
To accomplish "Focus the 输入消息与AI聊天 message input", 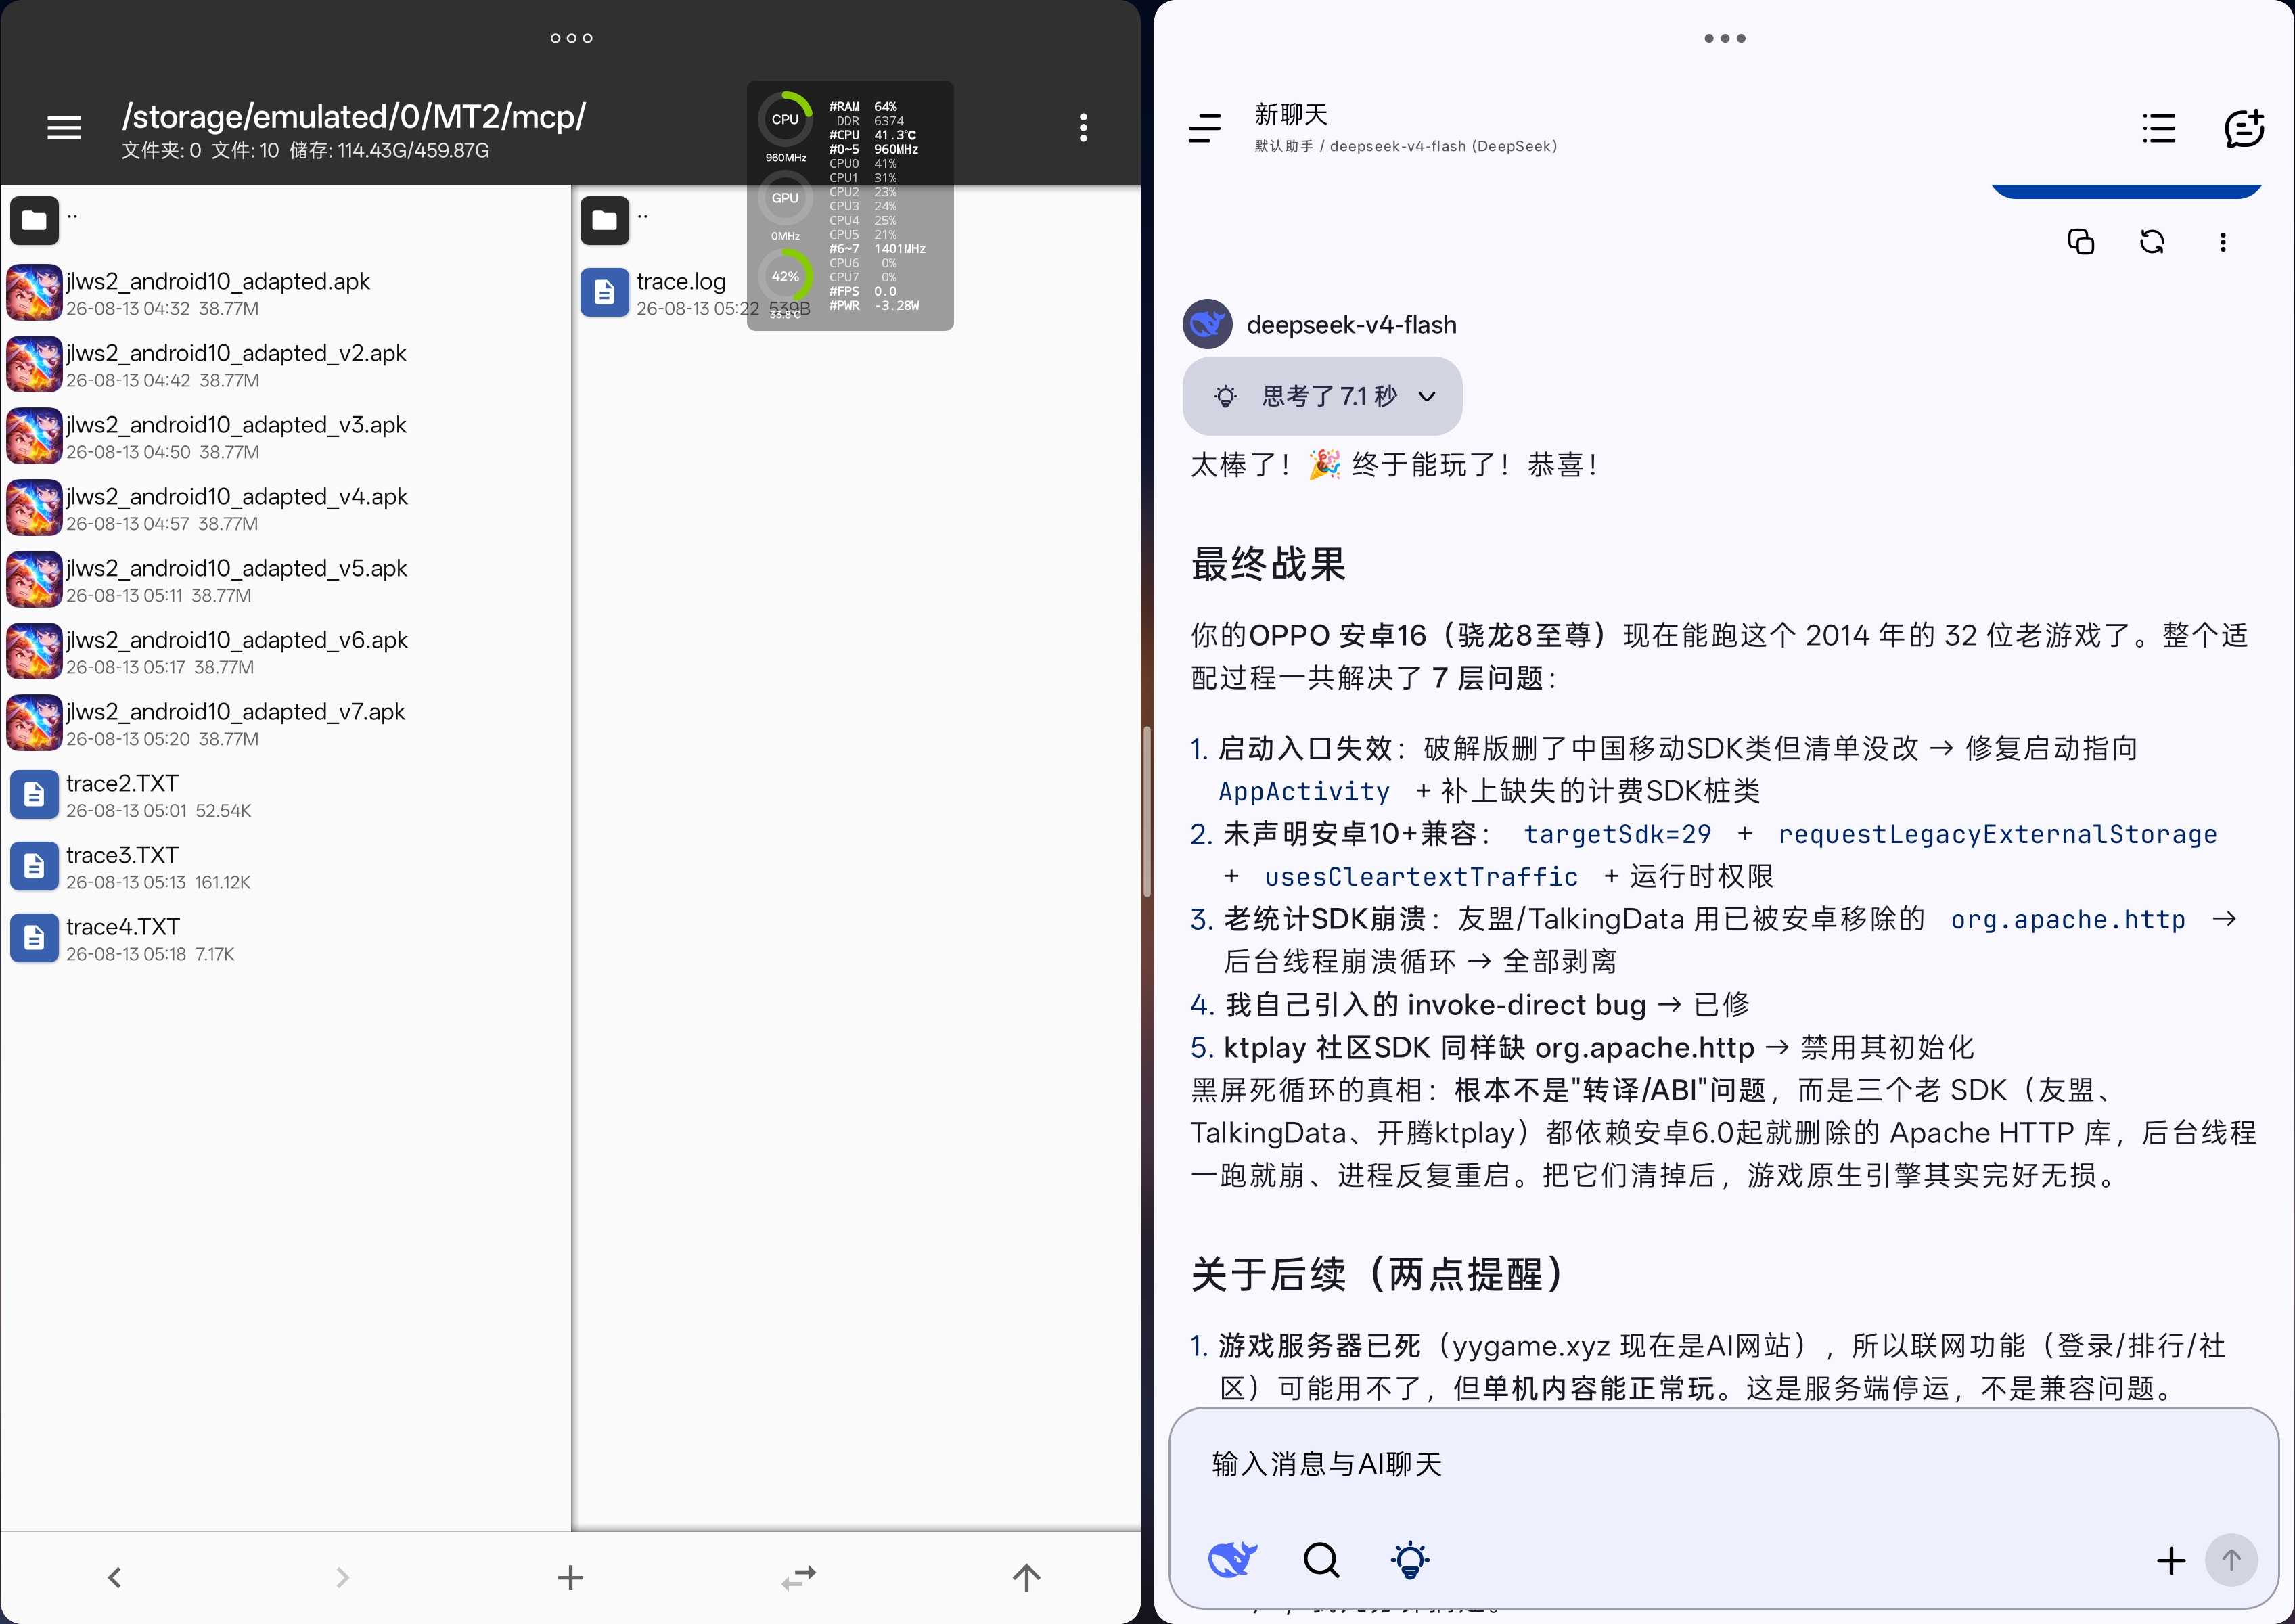I will coord(1723,1465).
